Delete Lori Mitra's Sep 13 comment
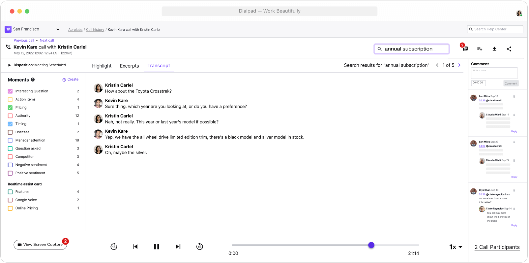Image resolution: width=529 pixels, height=263 pixels. pyautogui.click(x=514, y=96)
